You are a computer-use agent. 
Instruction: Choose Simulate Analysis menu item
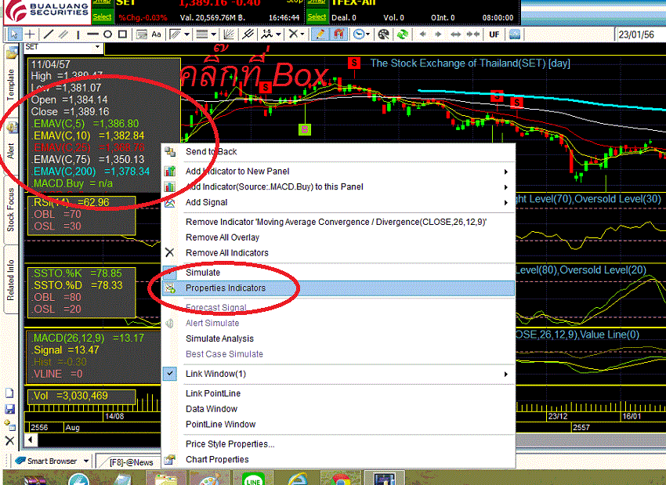coord(338,338)
